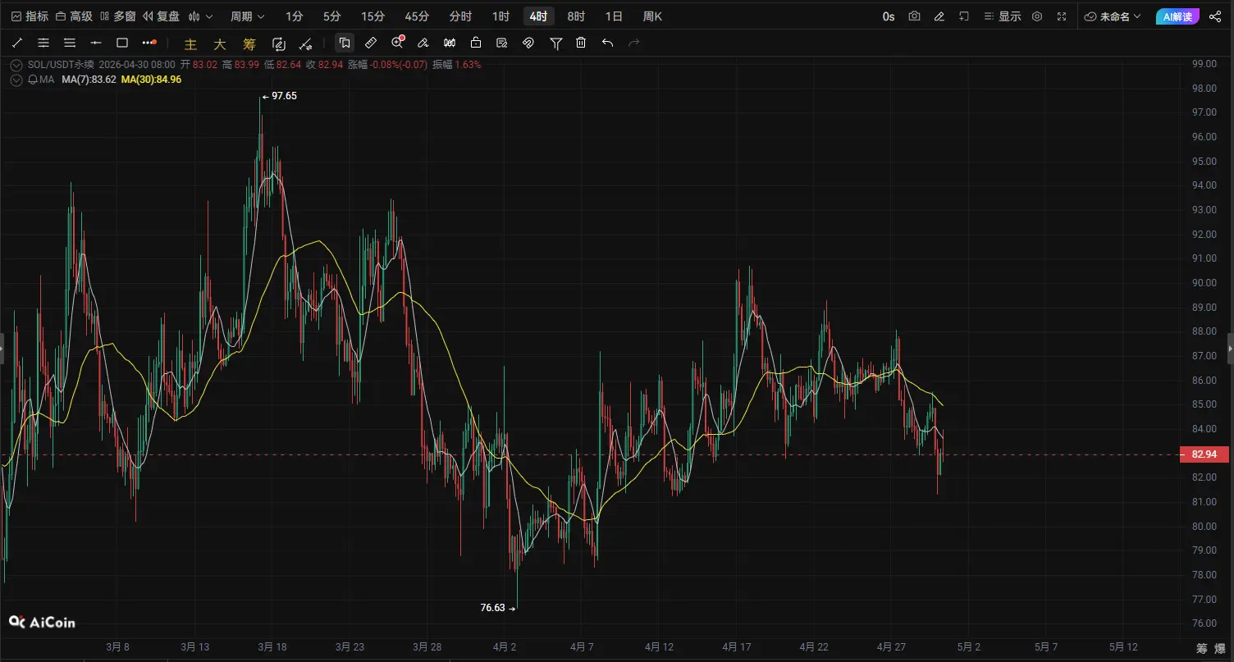The width and height of the screenshot is (1234, 662).
Task: Toggle the MA indicator row collapse circle
Action: (17, 80)
